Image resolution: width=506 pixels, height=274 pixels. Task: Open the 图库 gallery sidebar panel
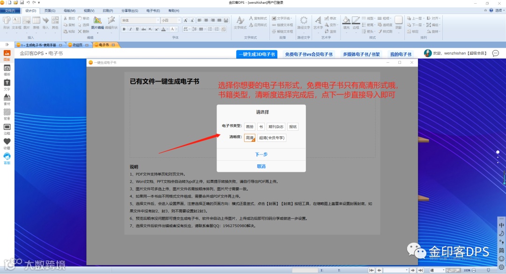pyautogui.click(x=7, y=55)
